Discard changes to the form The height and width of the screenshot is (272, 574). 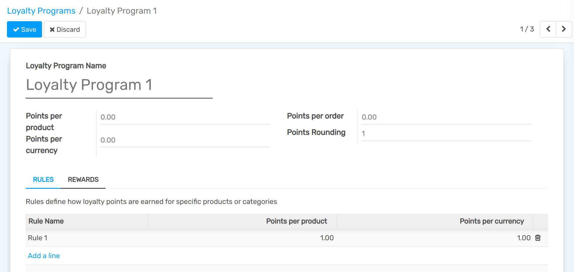pyautogui.click(x=65, y=29)
